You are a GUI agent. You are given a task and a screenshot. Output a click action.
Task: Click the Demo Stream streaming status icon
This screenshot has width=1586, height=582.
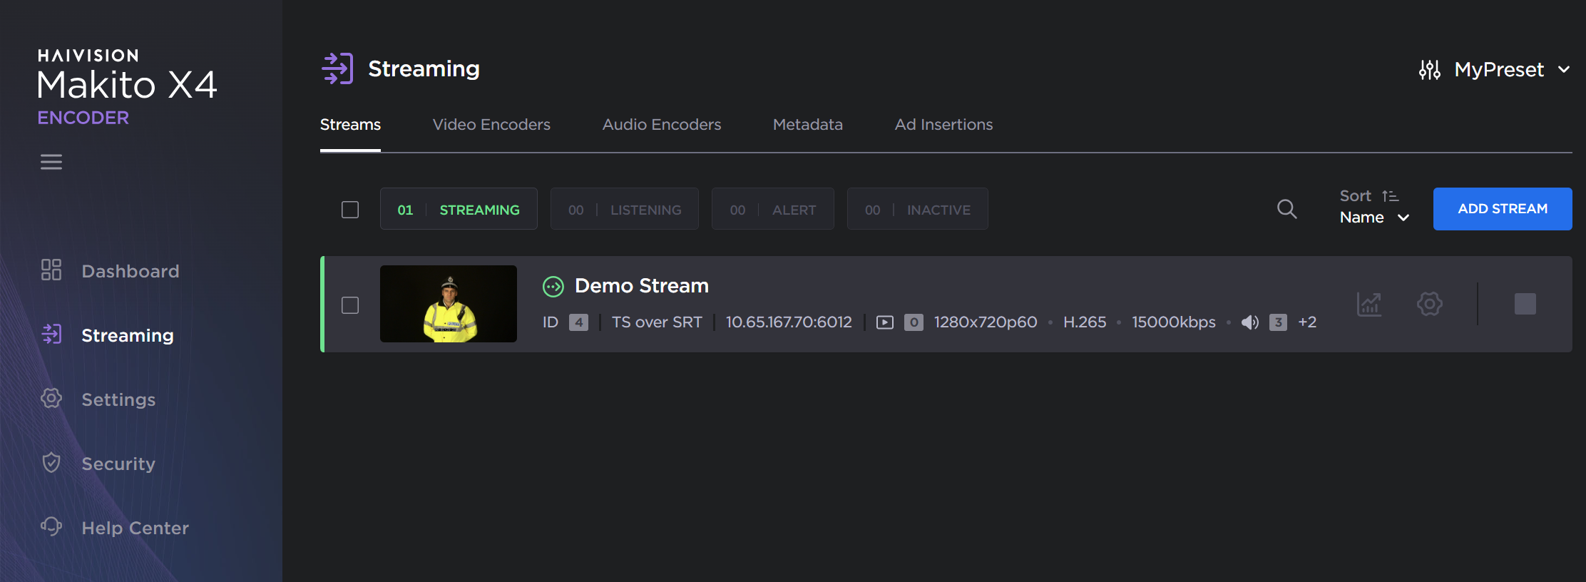(553, 287)
